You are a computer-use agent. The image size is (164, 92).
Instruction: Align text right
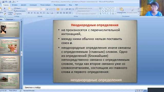pyautogui.click(x=64, y=13)
